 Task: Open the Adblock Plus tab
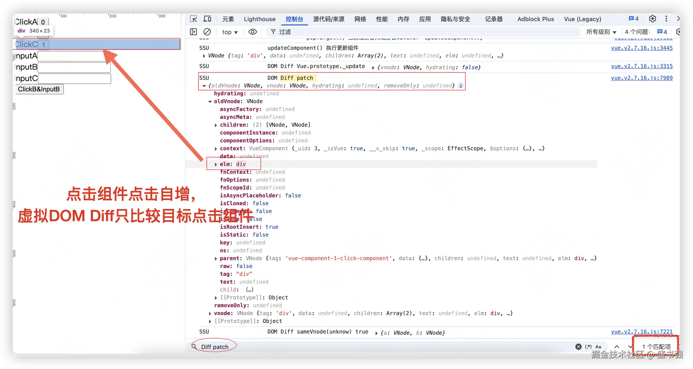pos(536,19)
